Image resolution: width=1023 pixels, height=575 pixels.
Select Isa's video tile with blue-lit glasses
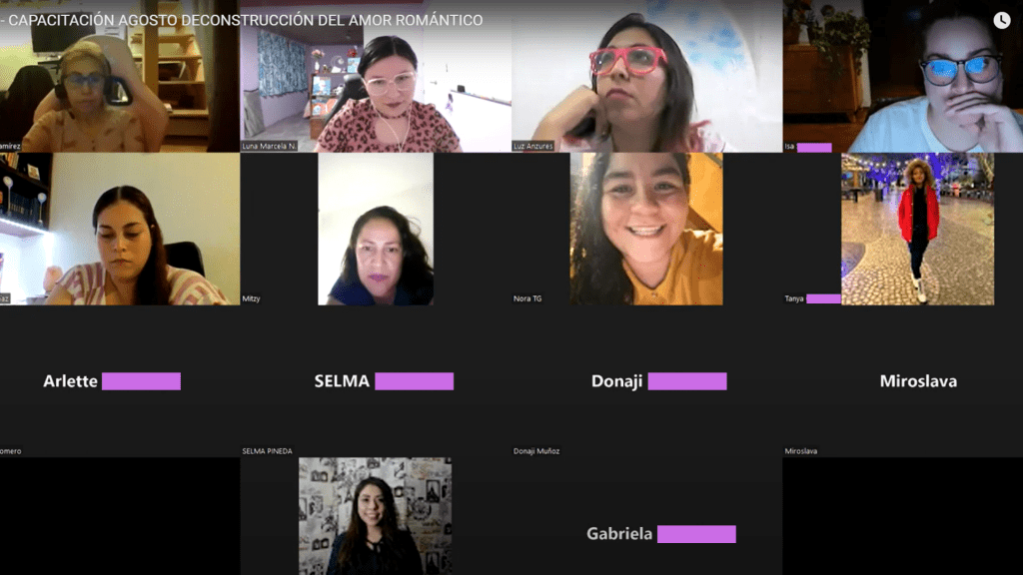pyautogui.click(x=903, y=76)
